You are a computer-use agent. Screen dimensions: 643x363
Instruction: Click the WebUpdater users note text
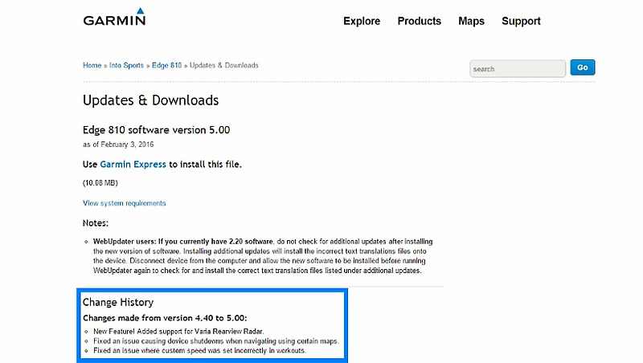(263, 256)
